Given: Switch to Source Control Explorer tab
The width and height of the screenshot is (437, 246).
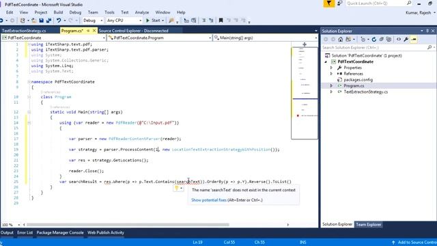Looking at the screenshot, I should (x=134, y=31).
